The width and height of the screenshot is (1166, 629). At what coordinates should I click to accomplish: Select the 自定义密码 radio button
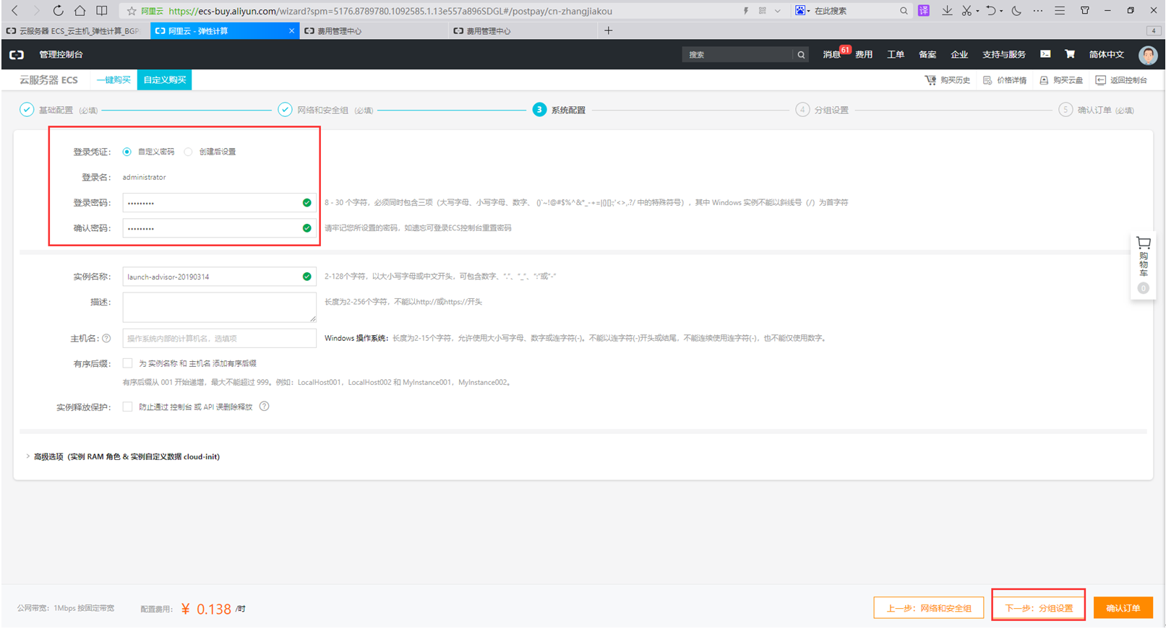tap(127, 152)
